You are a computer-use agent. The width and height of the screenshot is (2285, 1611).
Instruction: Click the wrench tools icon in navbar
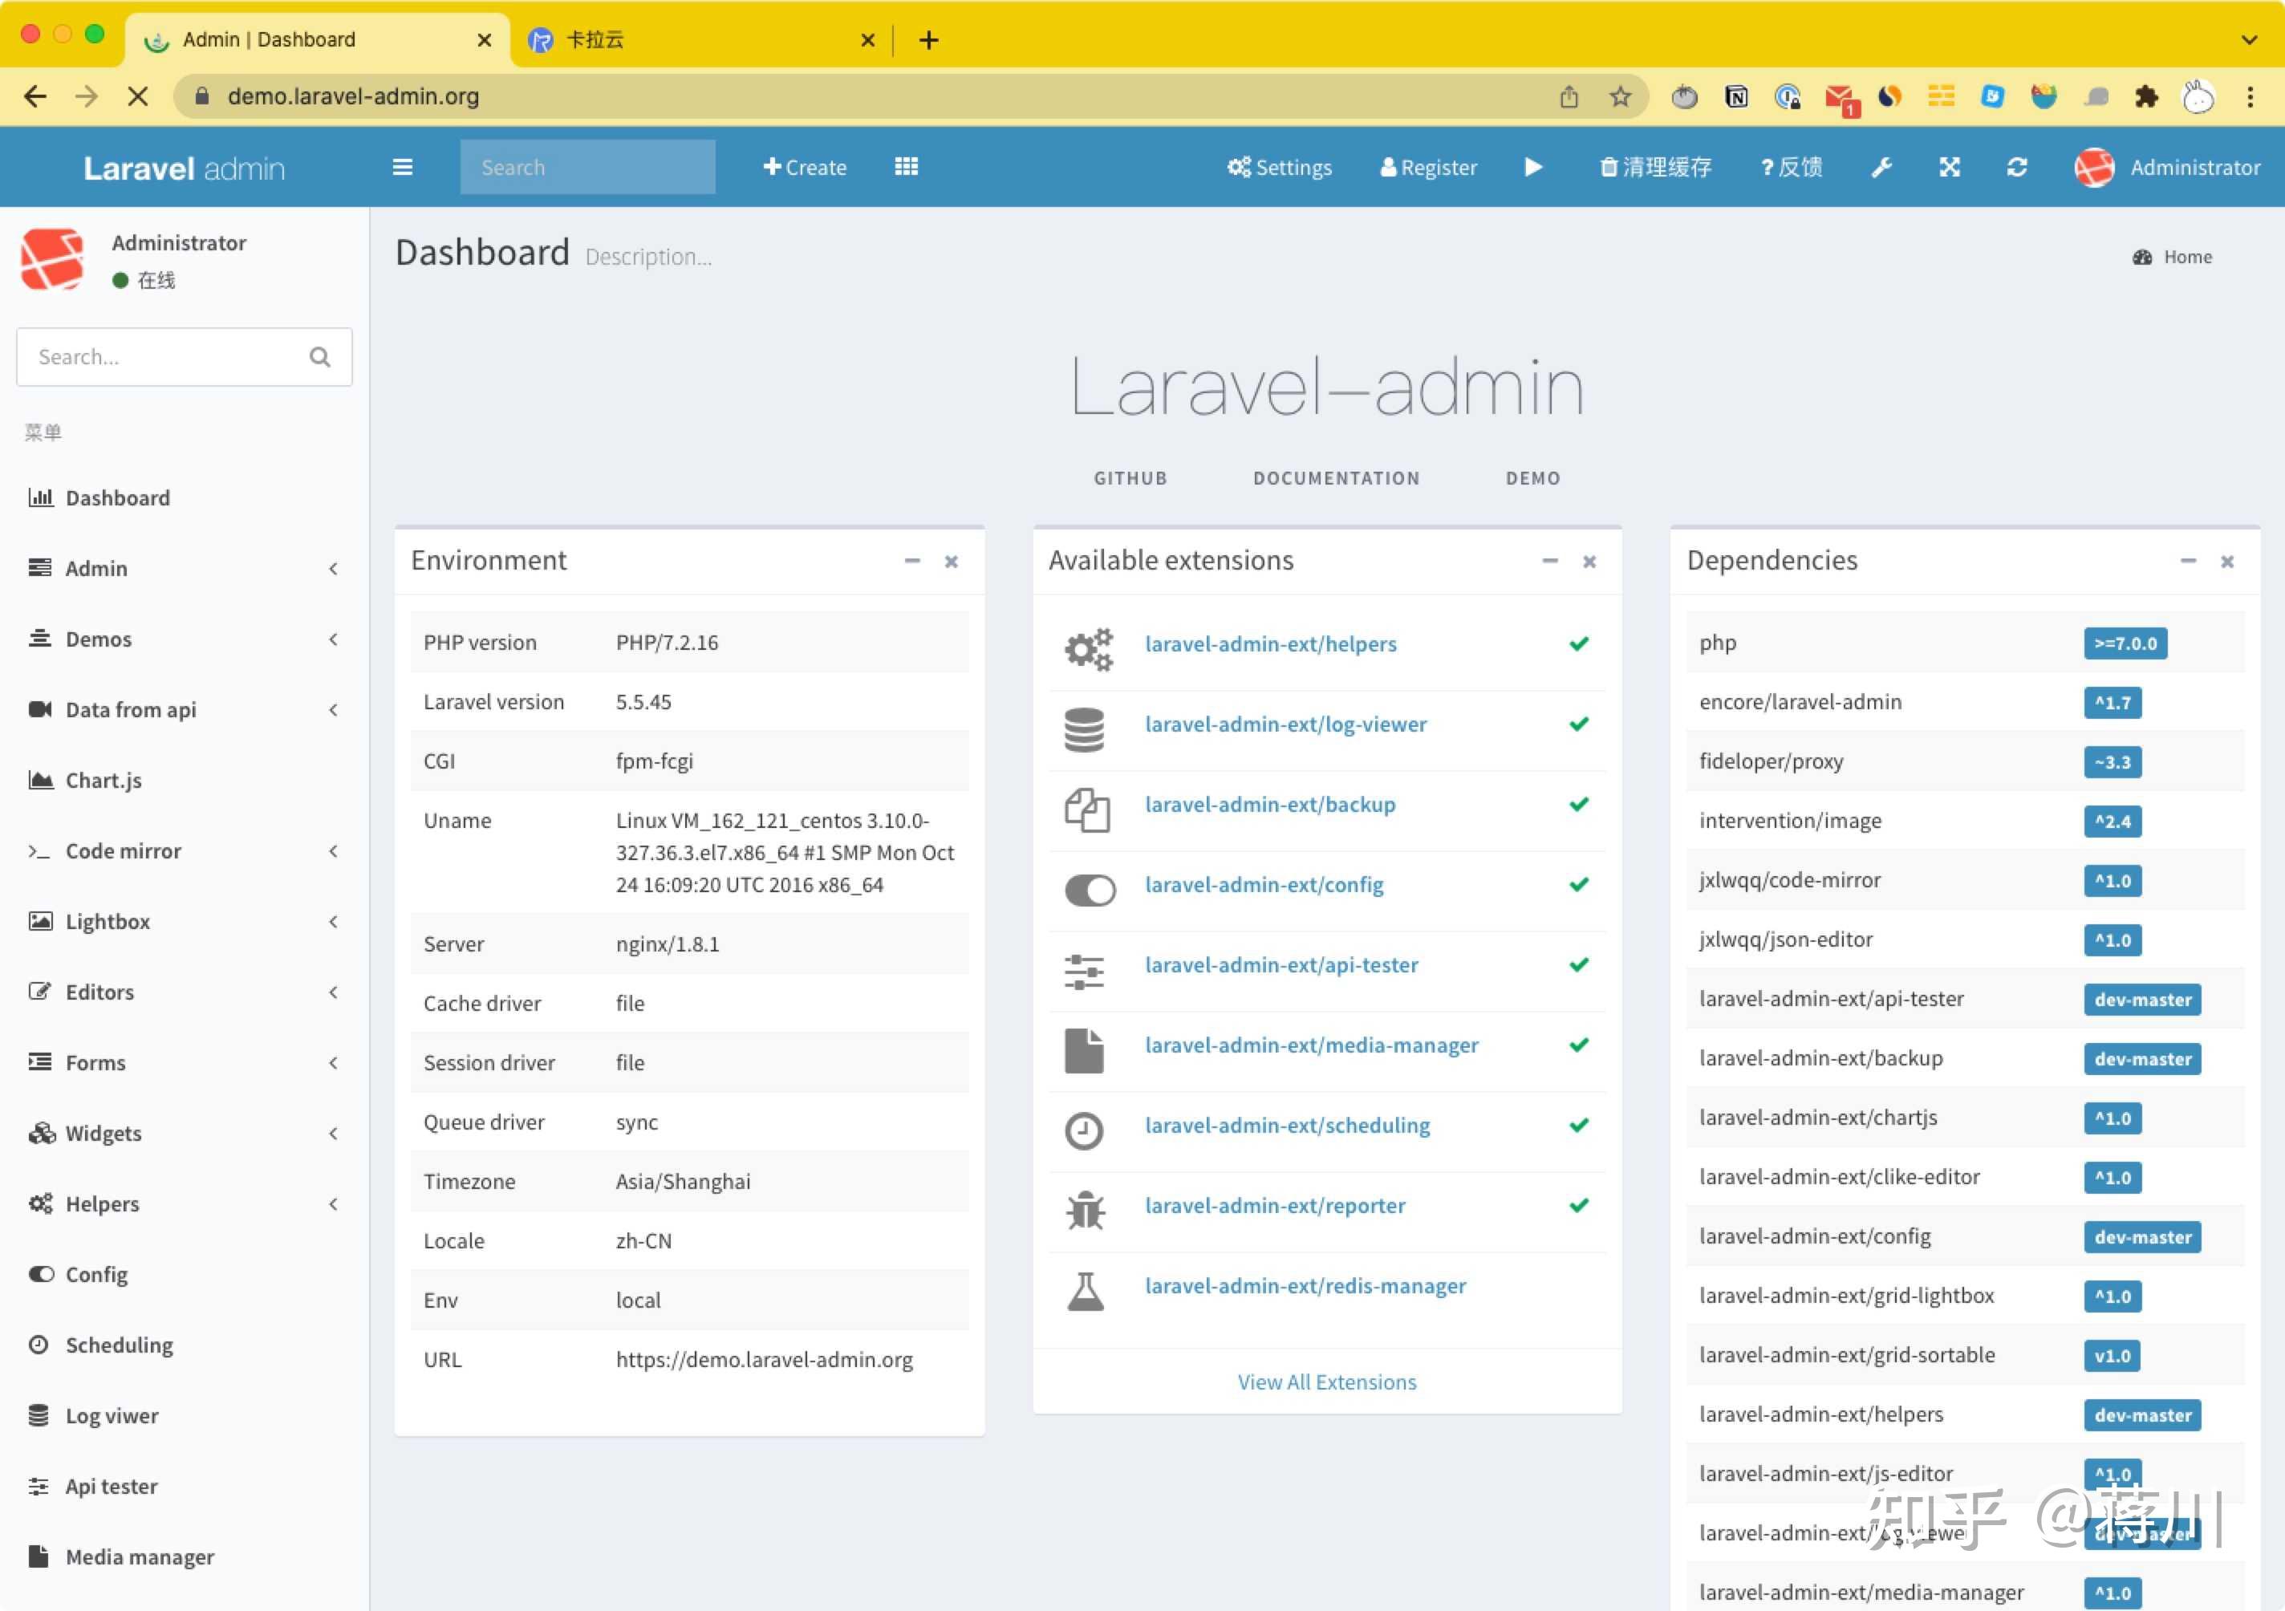tap(1881, 166)
